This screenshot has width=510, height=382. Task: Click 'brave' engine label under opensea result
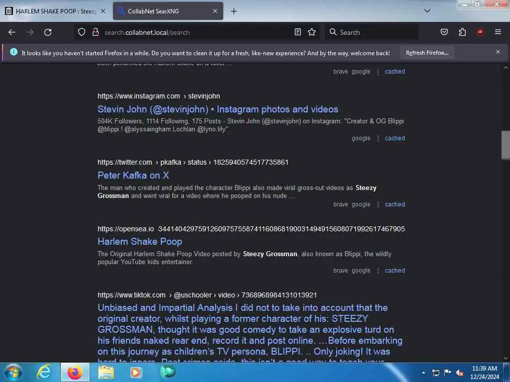tap(341, 271)
